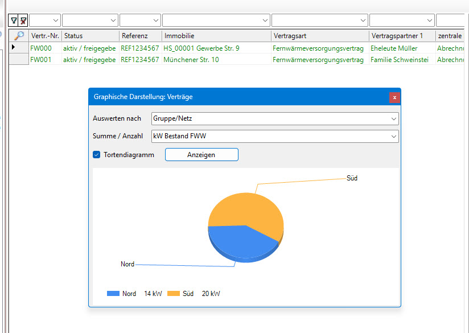Select row marker arrow for FW000
This screenshot has width=469, height=333.
pyautogui.click(x=14, y=48)
